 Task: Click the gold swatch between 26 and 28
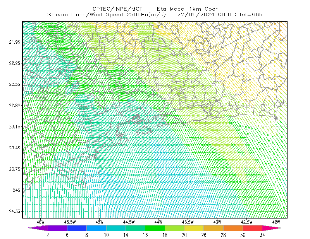click(214, 228)
